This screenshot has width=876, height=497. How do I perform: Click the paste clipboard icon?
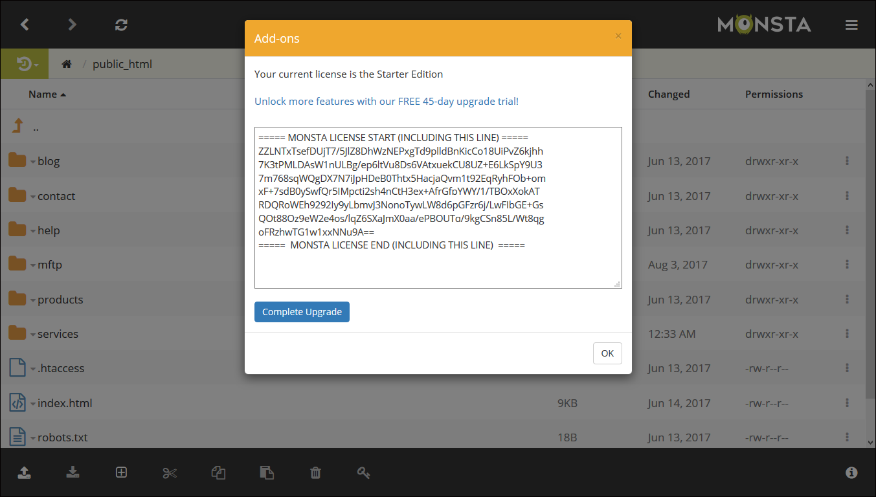point(267,472)
